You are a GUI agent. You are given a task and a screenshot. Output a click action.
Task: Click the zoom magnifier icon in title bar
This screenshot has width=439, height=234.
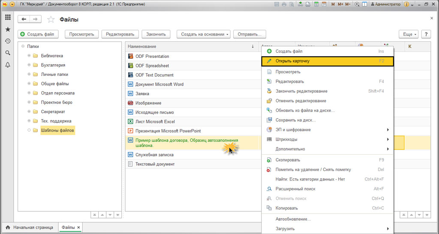pos(357,4)
